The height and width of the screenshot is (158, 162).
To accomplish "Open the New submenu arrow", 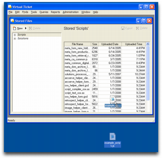I will [26, 28].
